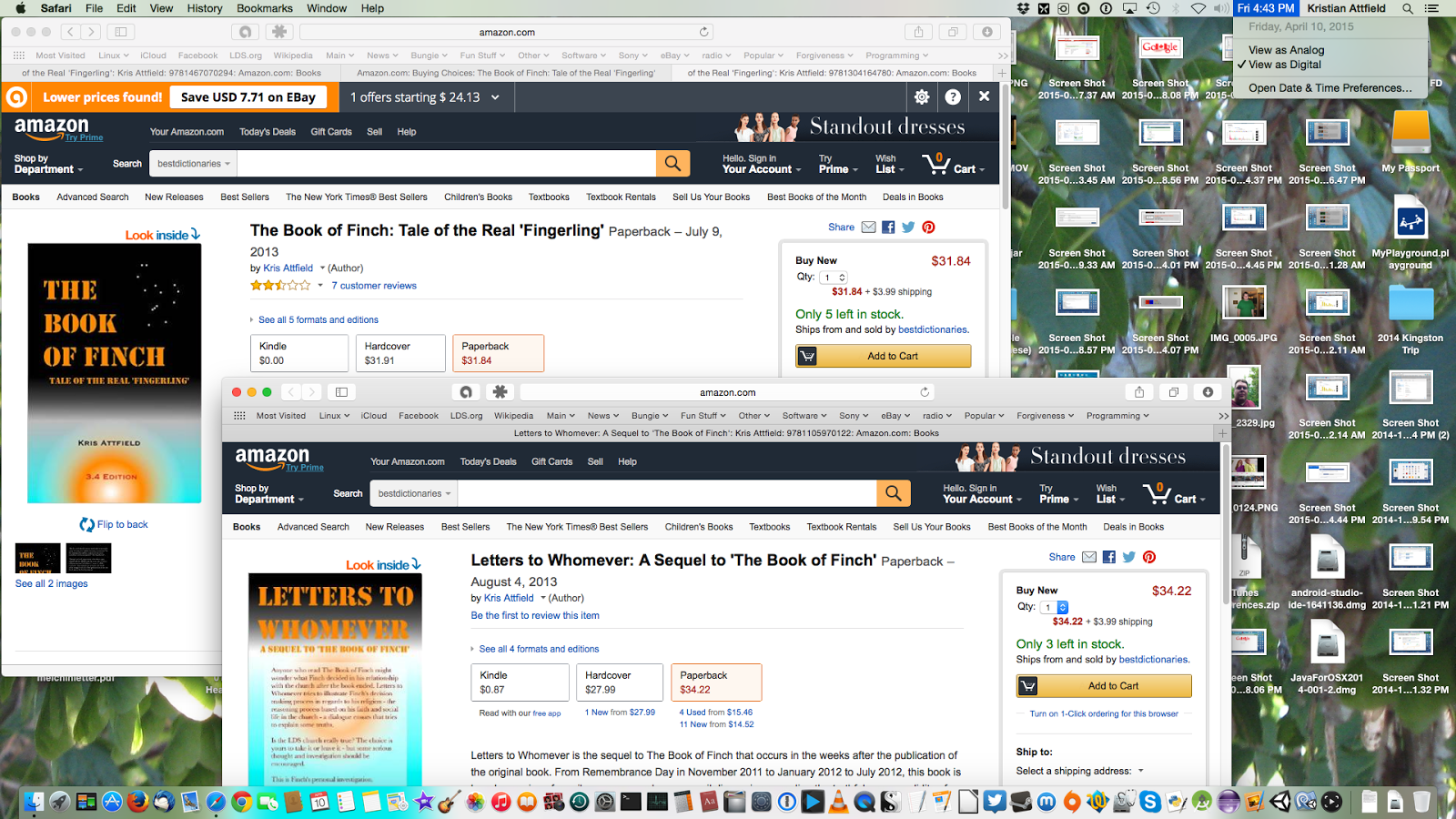The height and width of the screenshot is (819, 1456).
Task: Expand the '1 offers starting $24.13' dropdown
Action: coord(425,97)
